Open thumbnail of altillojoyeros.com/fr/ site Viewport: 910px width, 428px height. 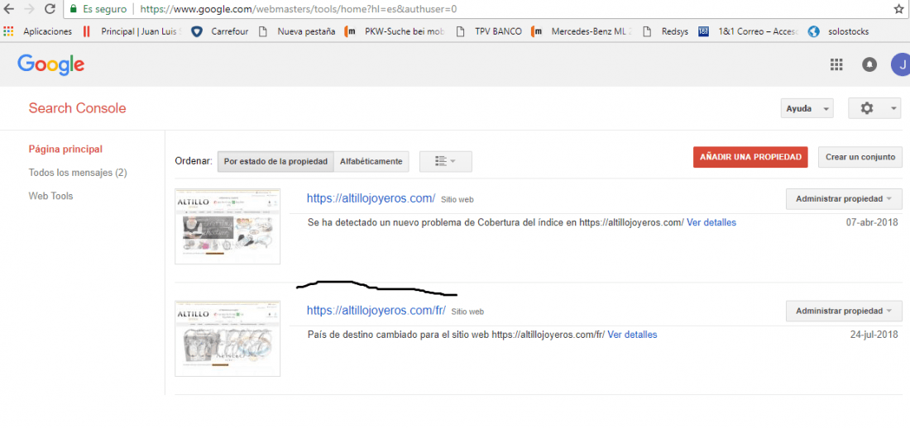click(227, 339)
